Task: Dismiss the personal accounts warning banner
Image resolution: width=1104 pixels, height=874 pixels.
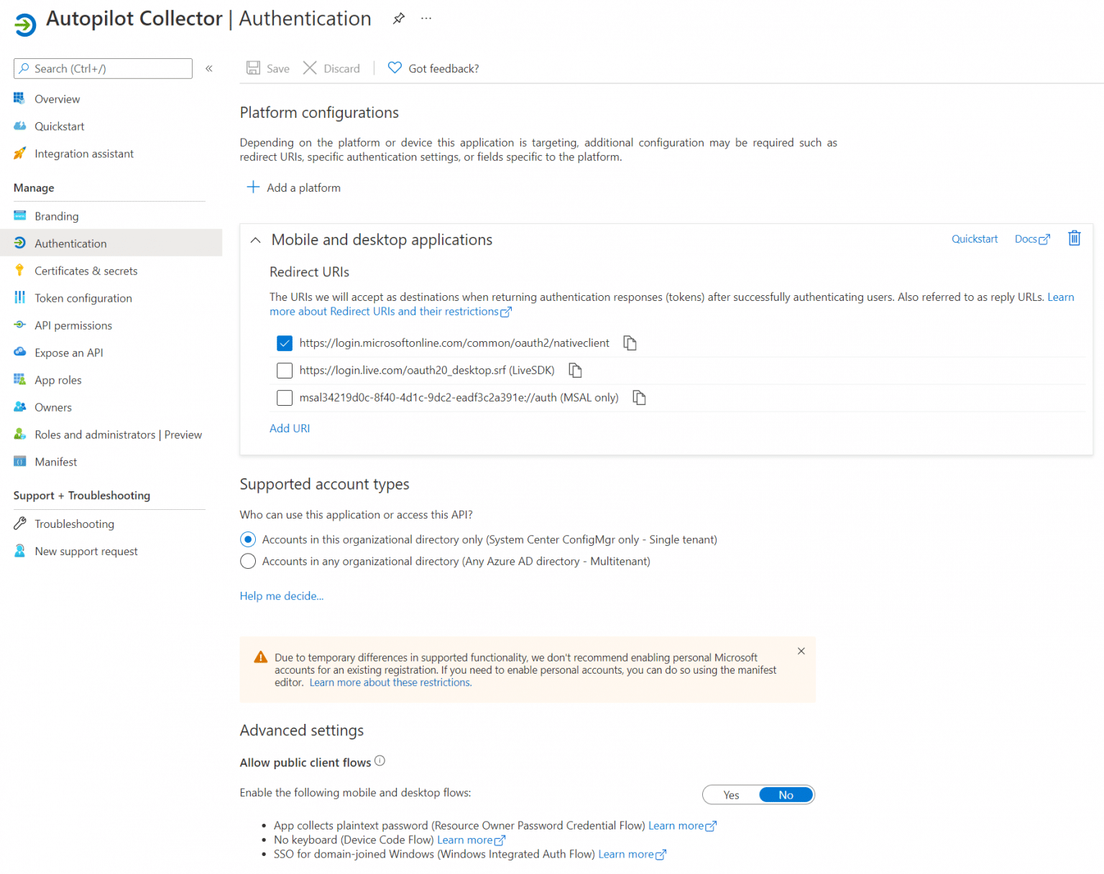Action: (801, 651)
